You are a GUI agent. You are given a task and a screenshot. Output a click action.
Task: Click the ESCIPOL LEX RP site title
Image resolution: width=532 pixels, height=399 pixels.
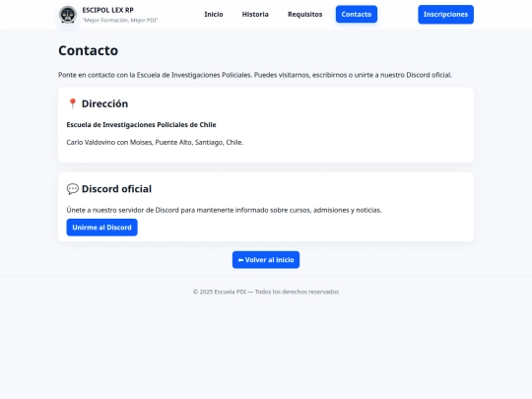tap(108, 10)
